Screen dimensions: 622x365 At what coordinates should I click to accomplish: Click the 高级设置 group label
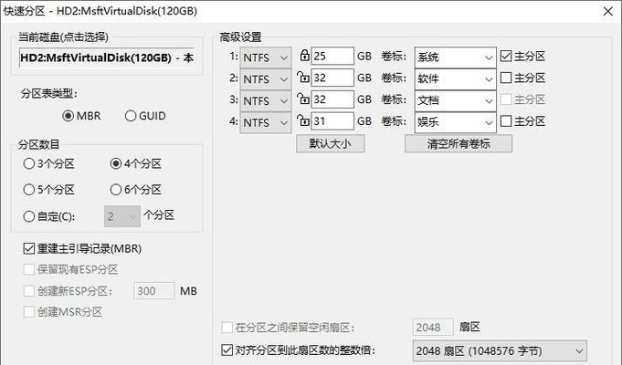coord(240,37)
